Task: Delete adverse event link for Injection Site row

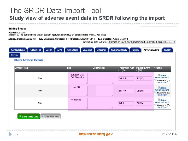Action: pyautogui.click(x=162, y=76)
